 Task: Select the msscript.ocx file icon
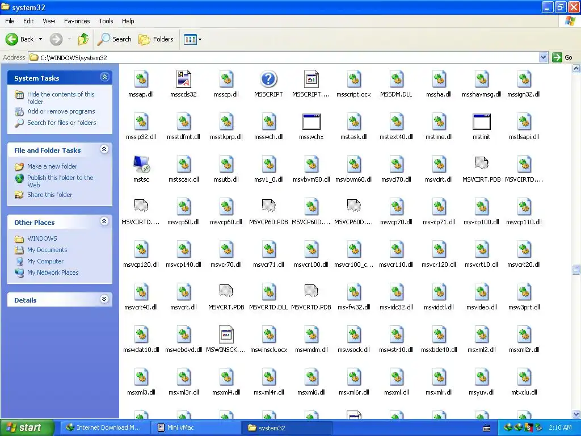(x=354, y=79)
